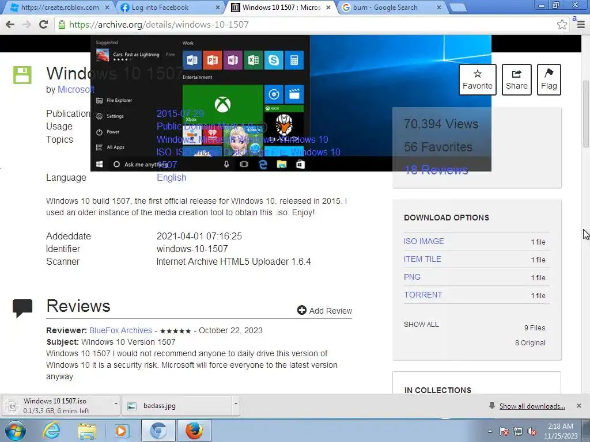Screen dimensions: 590x442
Task: Click the Calculator tile in the preview
Action: [294, 60]
